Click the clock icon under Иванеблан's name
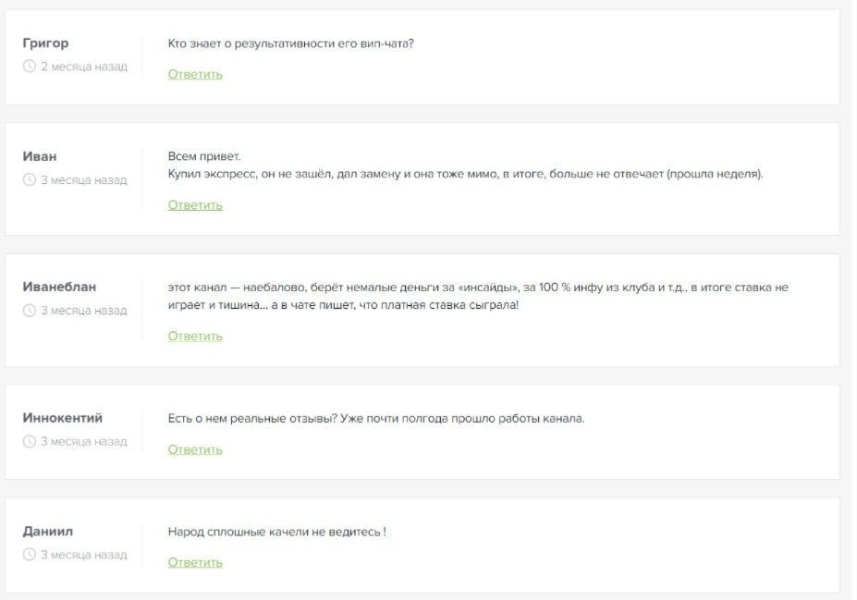Image resolution: width=857 pixels, height=600 pixels. pos(29,311)
